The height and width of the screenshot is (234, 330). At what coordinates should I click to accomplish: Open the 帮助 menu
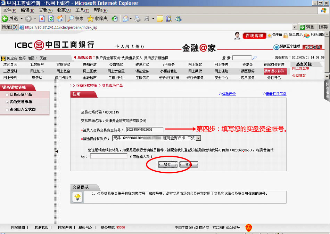pyautogui.click(x=101, y=10)
